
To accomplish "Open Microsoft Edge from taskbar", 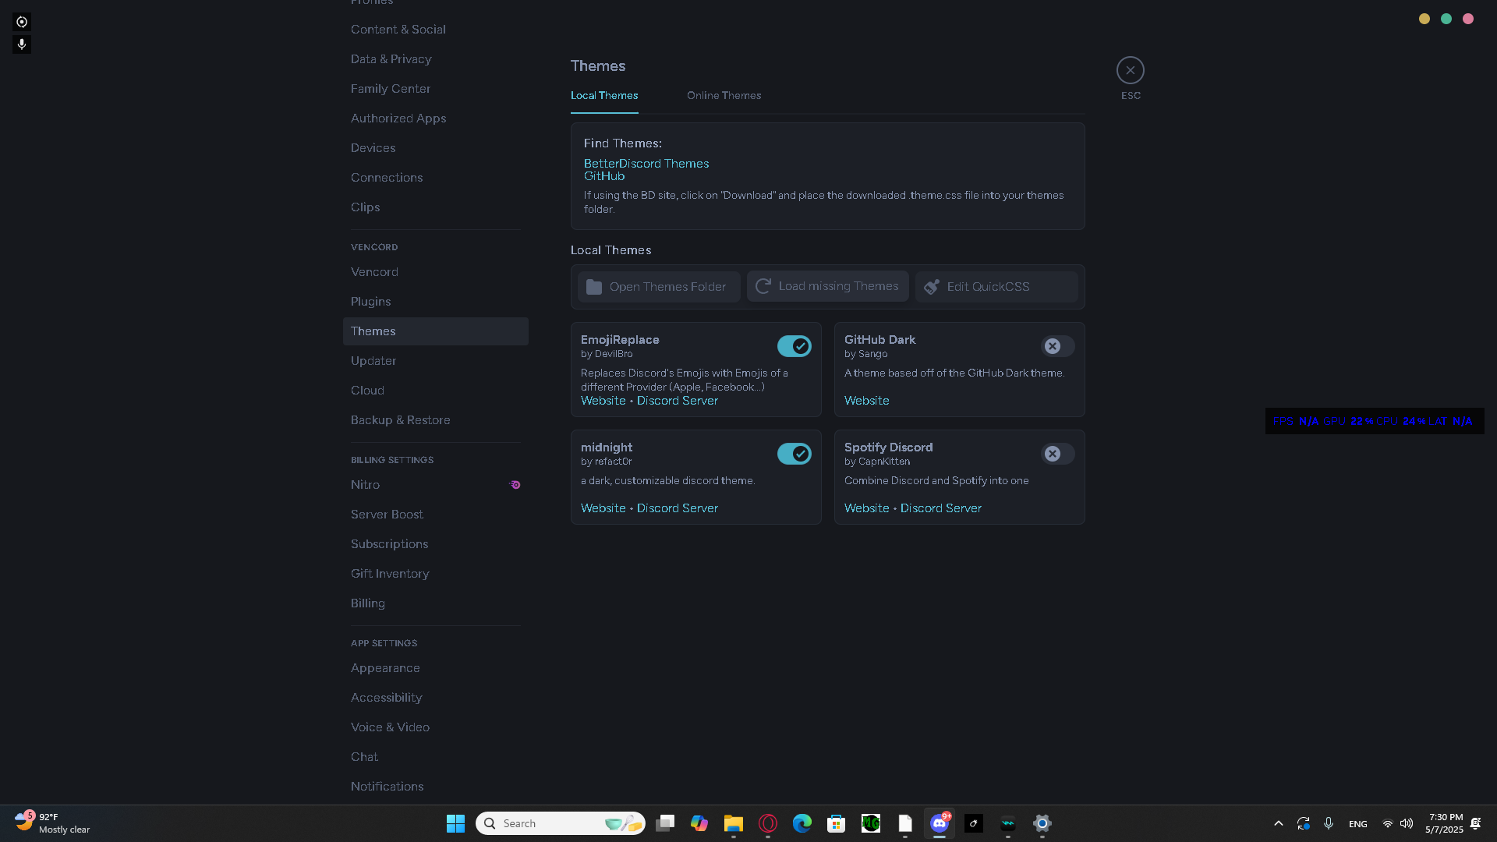I will [x=802, y=823].
